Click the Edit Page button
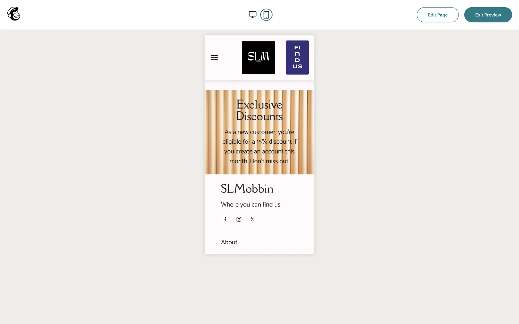The image size is (519, 324). 437,15
